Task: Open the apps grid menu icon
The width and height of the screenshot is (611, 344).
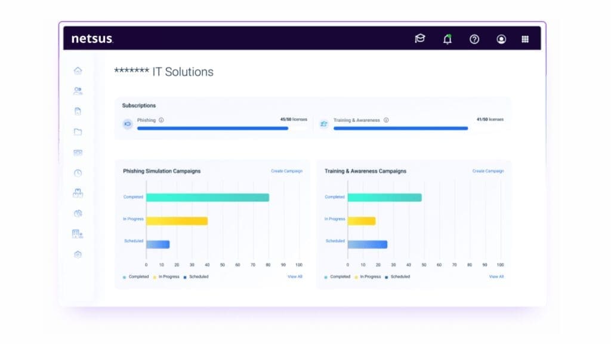Action: (525, 39)
